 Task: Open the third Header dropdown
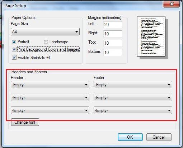pyautogui.click(x=50, y=110)
